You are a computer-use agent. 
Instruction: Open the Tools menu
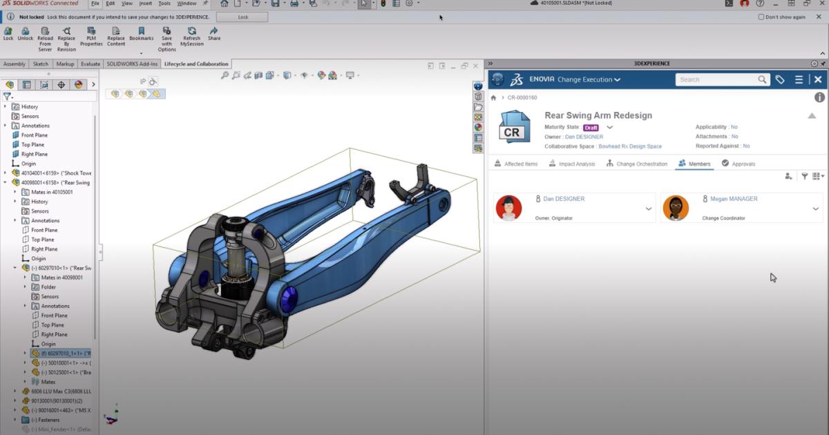click(x=164, y=3)
